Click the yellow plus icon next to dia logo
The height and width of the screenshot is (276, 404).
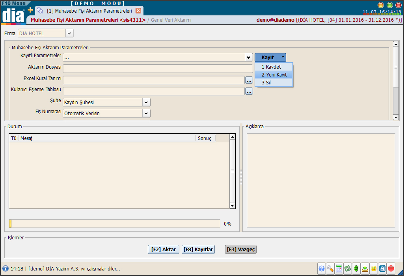pyautogui.click(x=30, y=10)
